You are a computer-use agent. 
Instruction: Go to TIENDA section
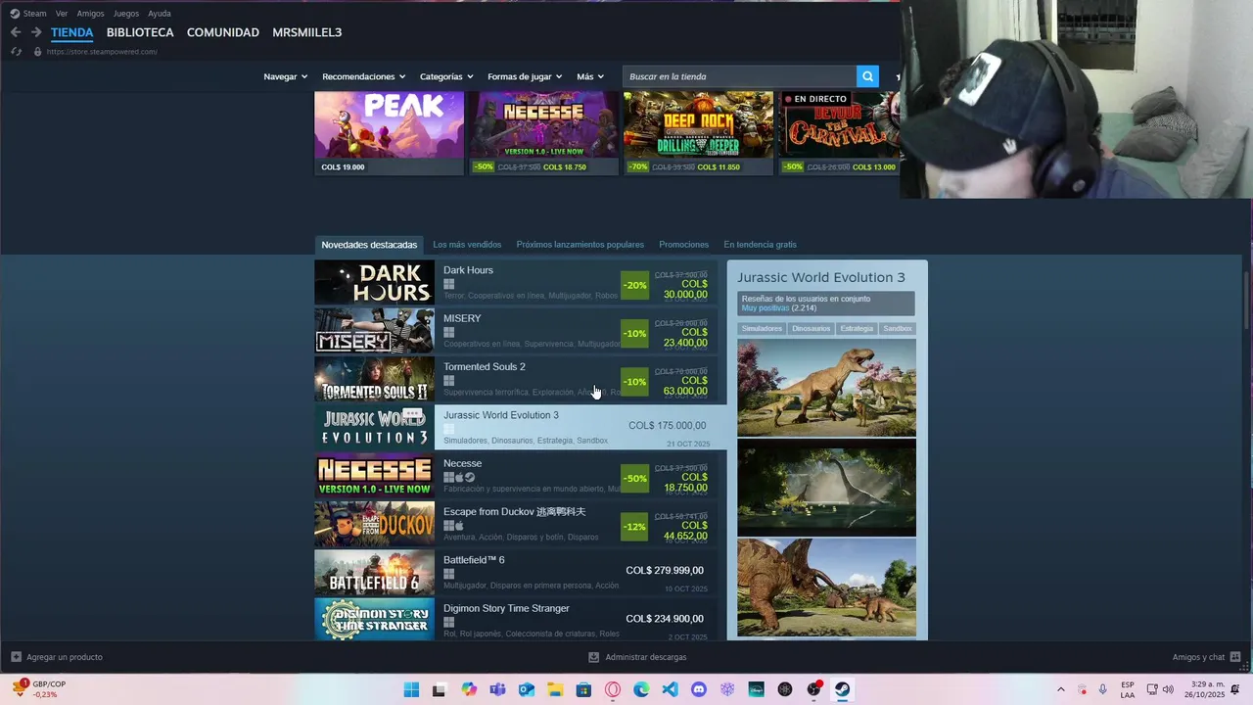click(72, 32)
